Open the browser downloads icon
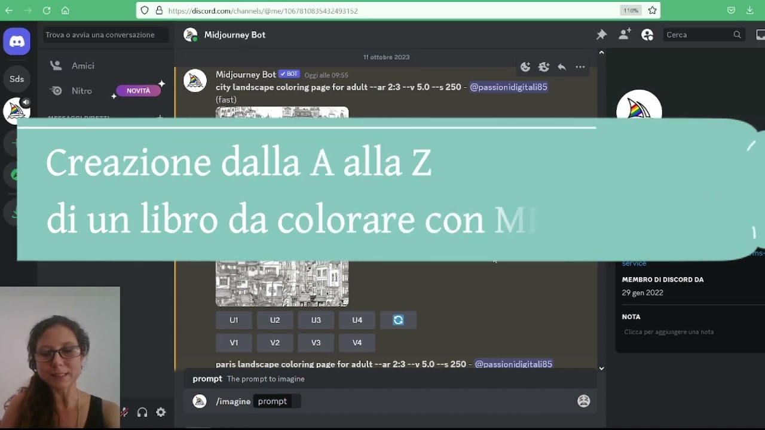Image resolution: width=765 pixels, height=430 pixels. pyautogui.click(x=750, y=10)
